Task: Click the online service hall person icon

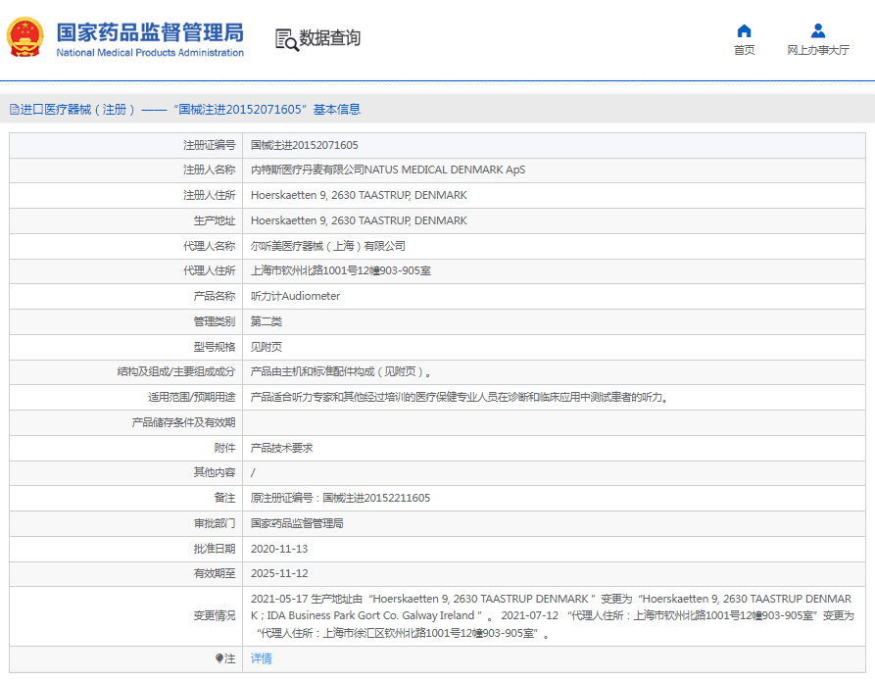Action: pyautogui.click(x=818, y=30)
